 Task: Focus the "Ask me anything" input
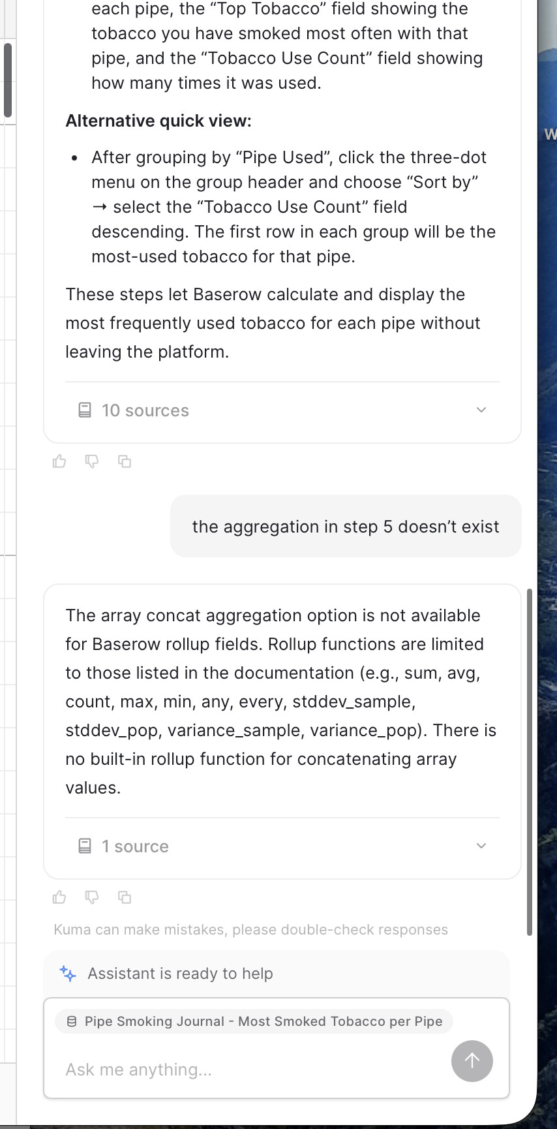click(x=248, y=1070)
